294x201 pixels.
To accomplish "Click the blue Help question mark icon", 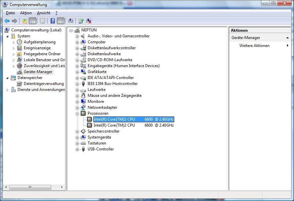I will click(53, 21).
